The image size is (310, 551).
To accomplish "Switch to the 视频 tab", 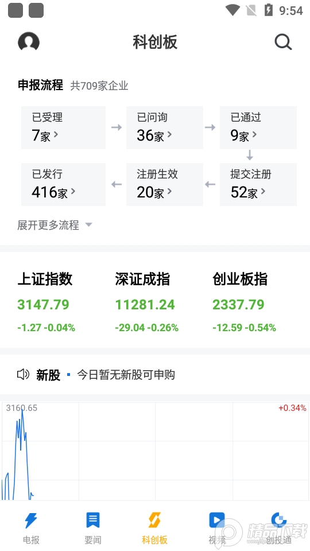I will click(217, 527).
